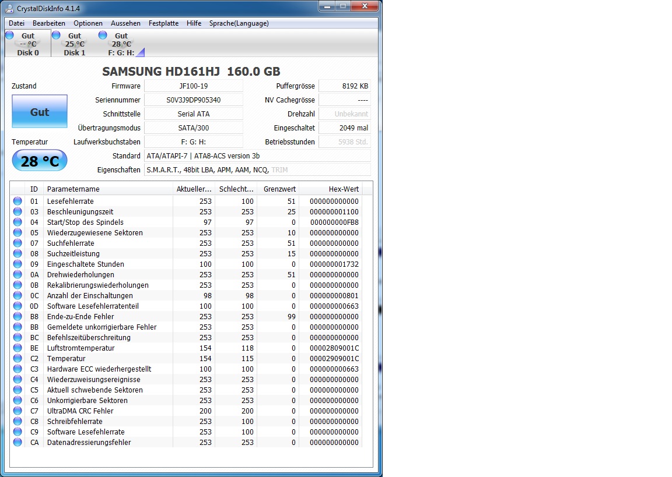Click the status orb for Wiederzugewiesene Sektoren

click(17, 232)
